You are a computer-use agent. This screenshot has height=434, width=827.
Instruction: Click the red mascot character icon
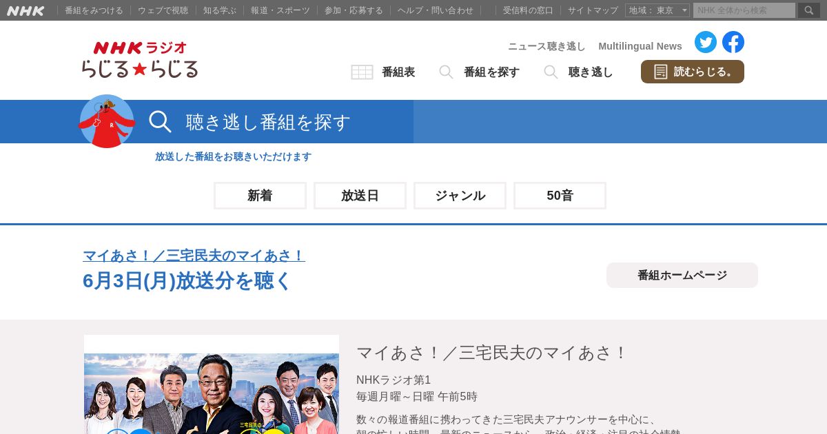click(107, 121)
